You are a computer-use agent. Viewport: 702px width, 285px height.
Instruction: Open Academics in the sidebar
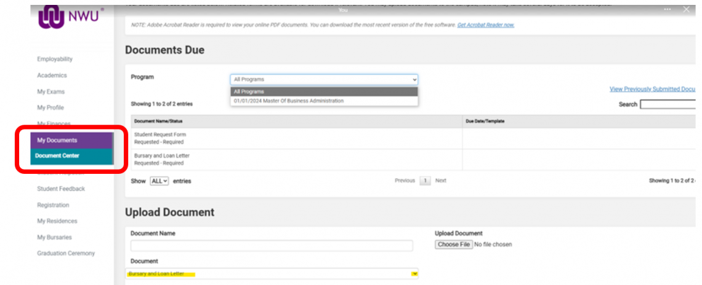52,76
